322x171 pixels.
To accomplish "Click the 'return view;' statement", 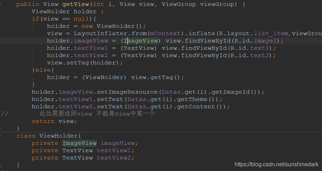I will [54, 121].
